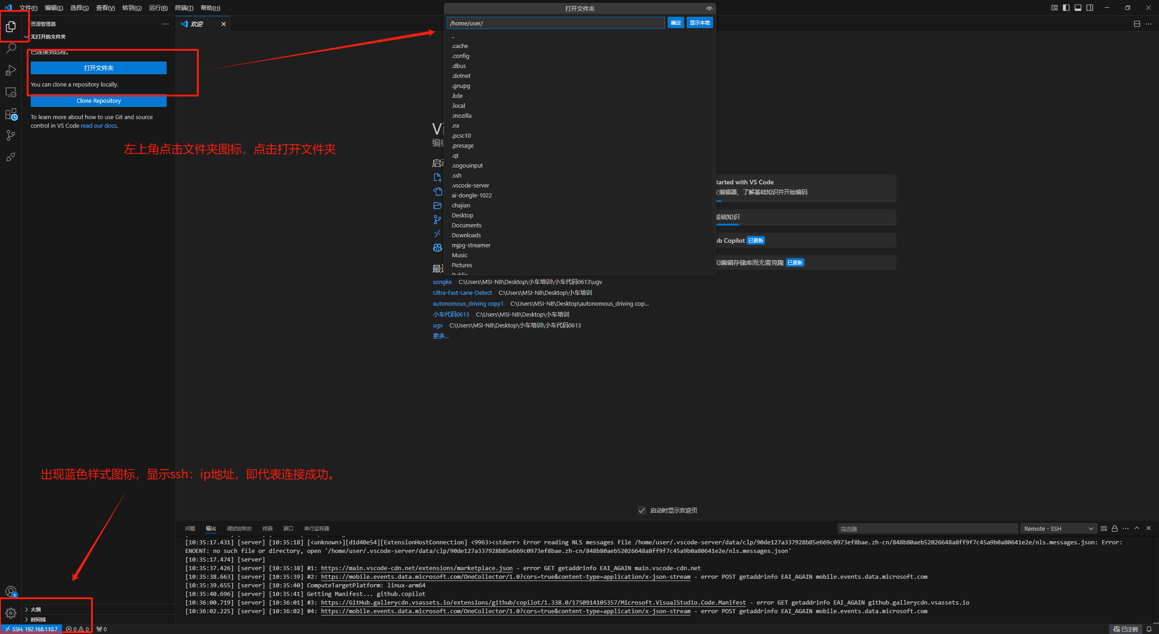The height and width of the screenshot is (634, 1159).
Task: Click the /home/user/ path input field
Action: [x=555, y=23]
